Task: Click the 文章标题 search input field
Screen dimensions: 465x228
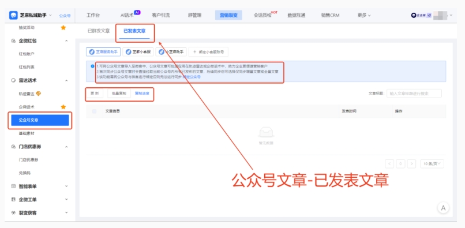Action: (414, 93)
